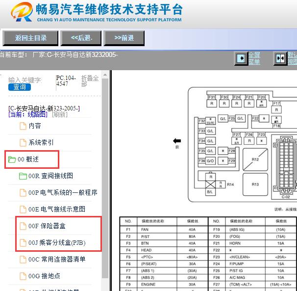Viewport: 297px width, 291px height.
Task: Click the page icon beside 系统索引
Action: (x=23, y=143)
